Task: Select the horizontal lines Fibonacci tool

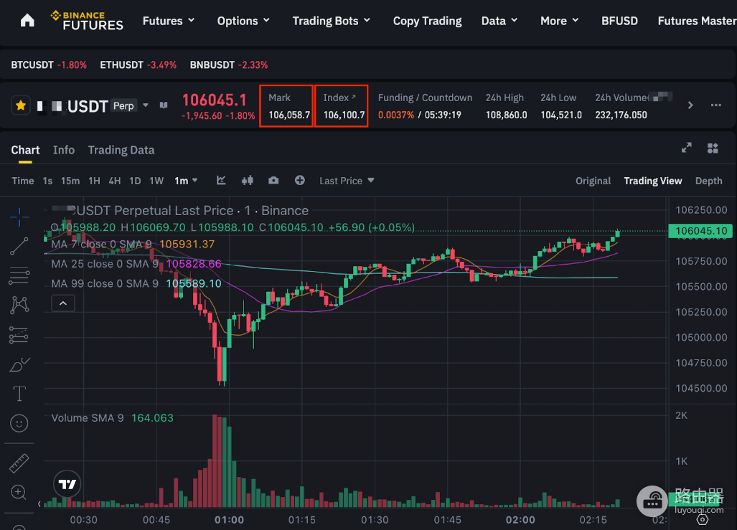Action: tap(19, 276)
